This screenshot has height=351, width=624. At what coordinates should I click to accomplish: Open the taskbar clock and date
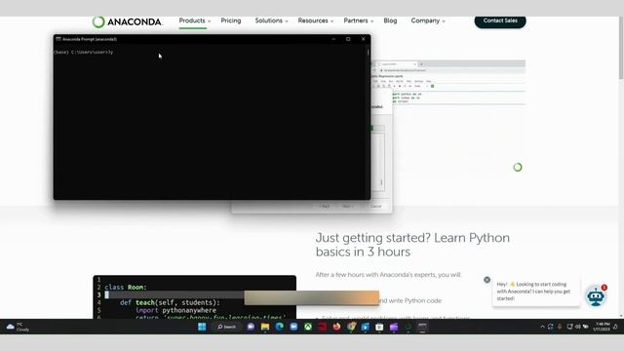[x=602, y=327]
